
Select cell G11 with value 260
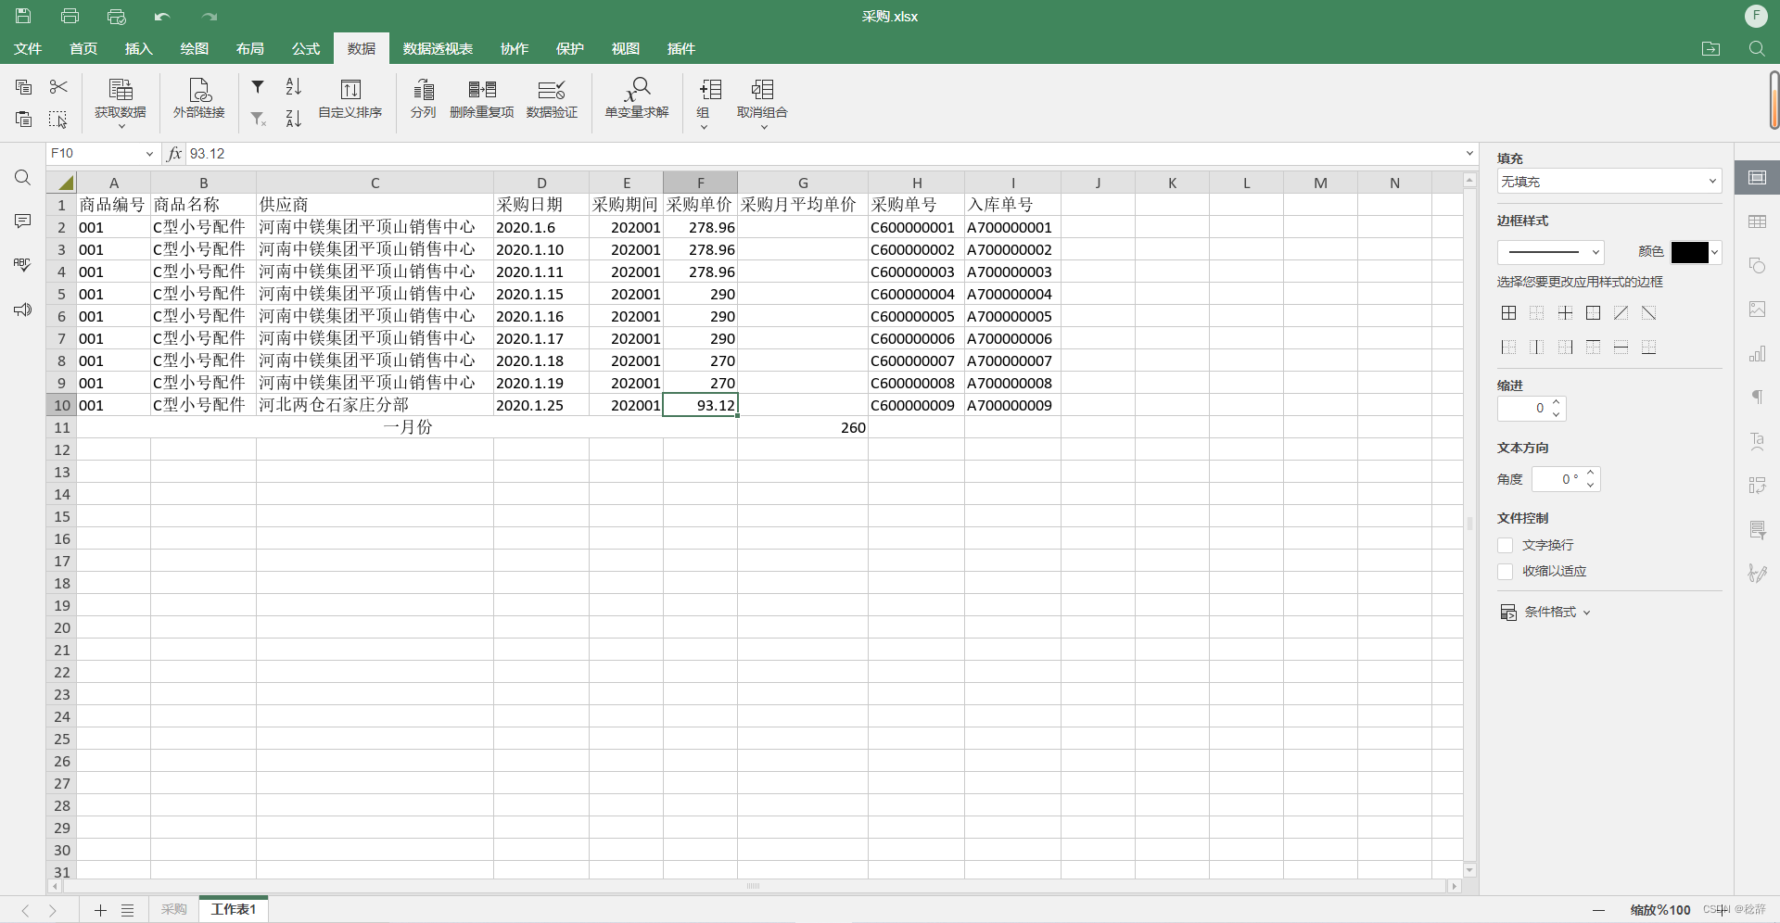(x=803, y=427)
